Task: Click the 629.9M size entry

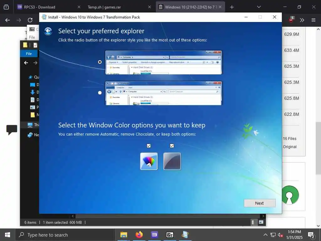Action: click(x=292, y=34)
